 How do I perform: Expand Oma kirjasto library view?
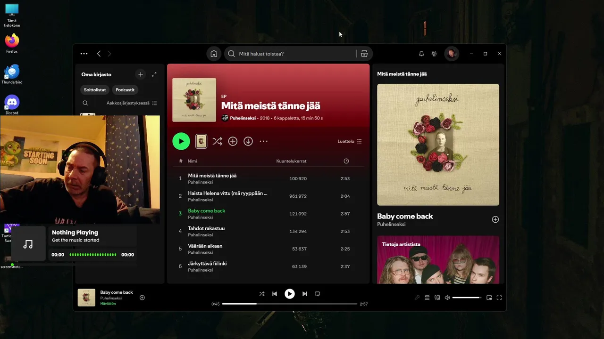click(154, 74)
